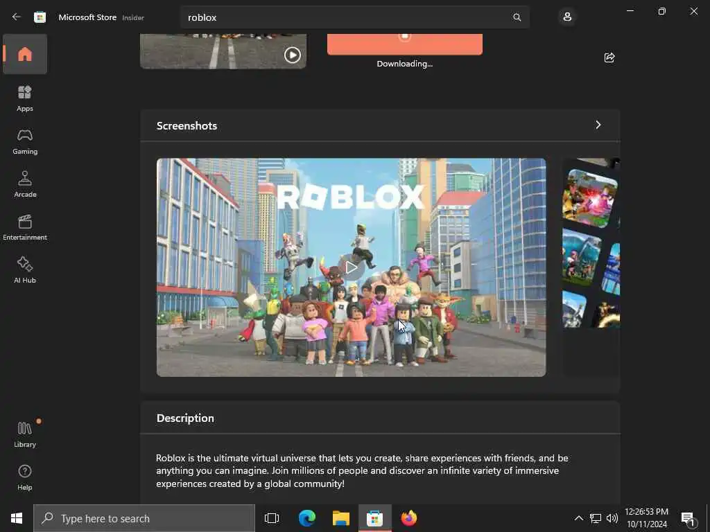Click the Downloading... status text
The image size is (710, 532).
[x=405, y=64]
